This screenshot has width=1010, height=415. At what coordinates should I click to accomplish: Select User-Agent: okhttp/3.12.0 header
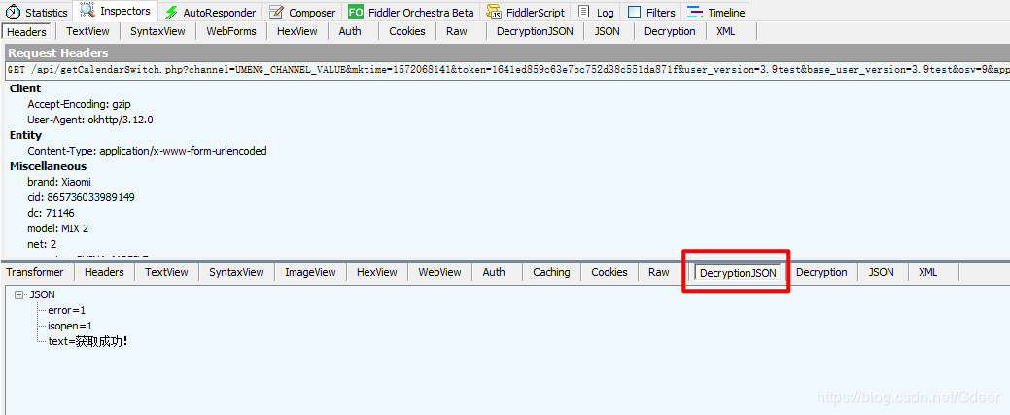[90, 120]
